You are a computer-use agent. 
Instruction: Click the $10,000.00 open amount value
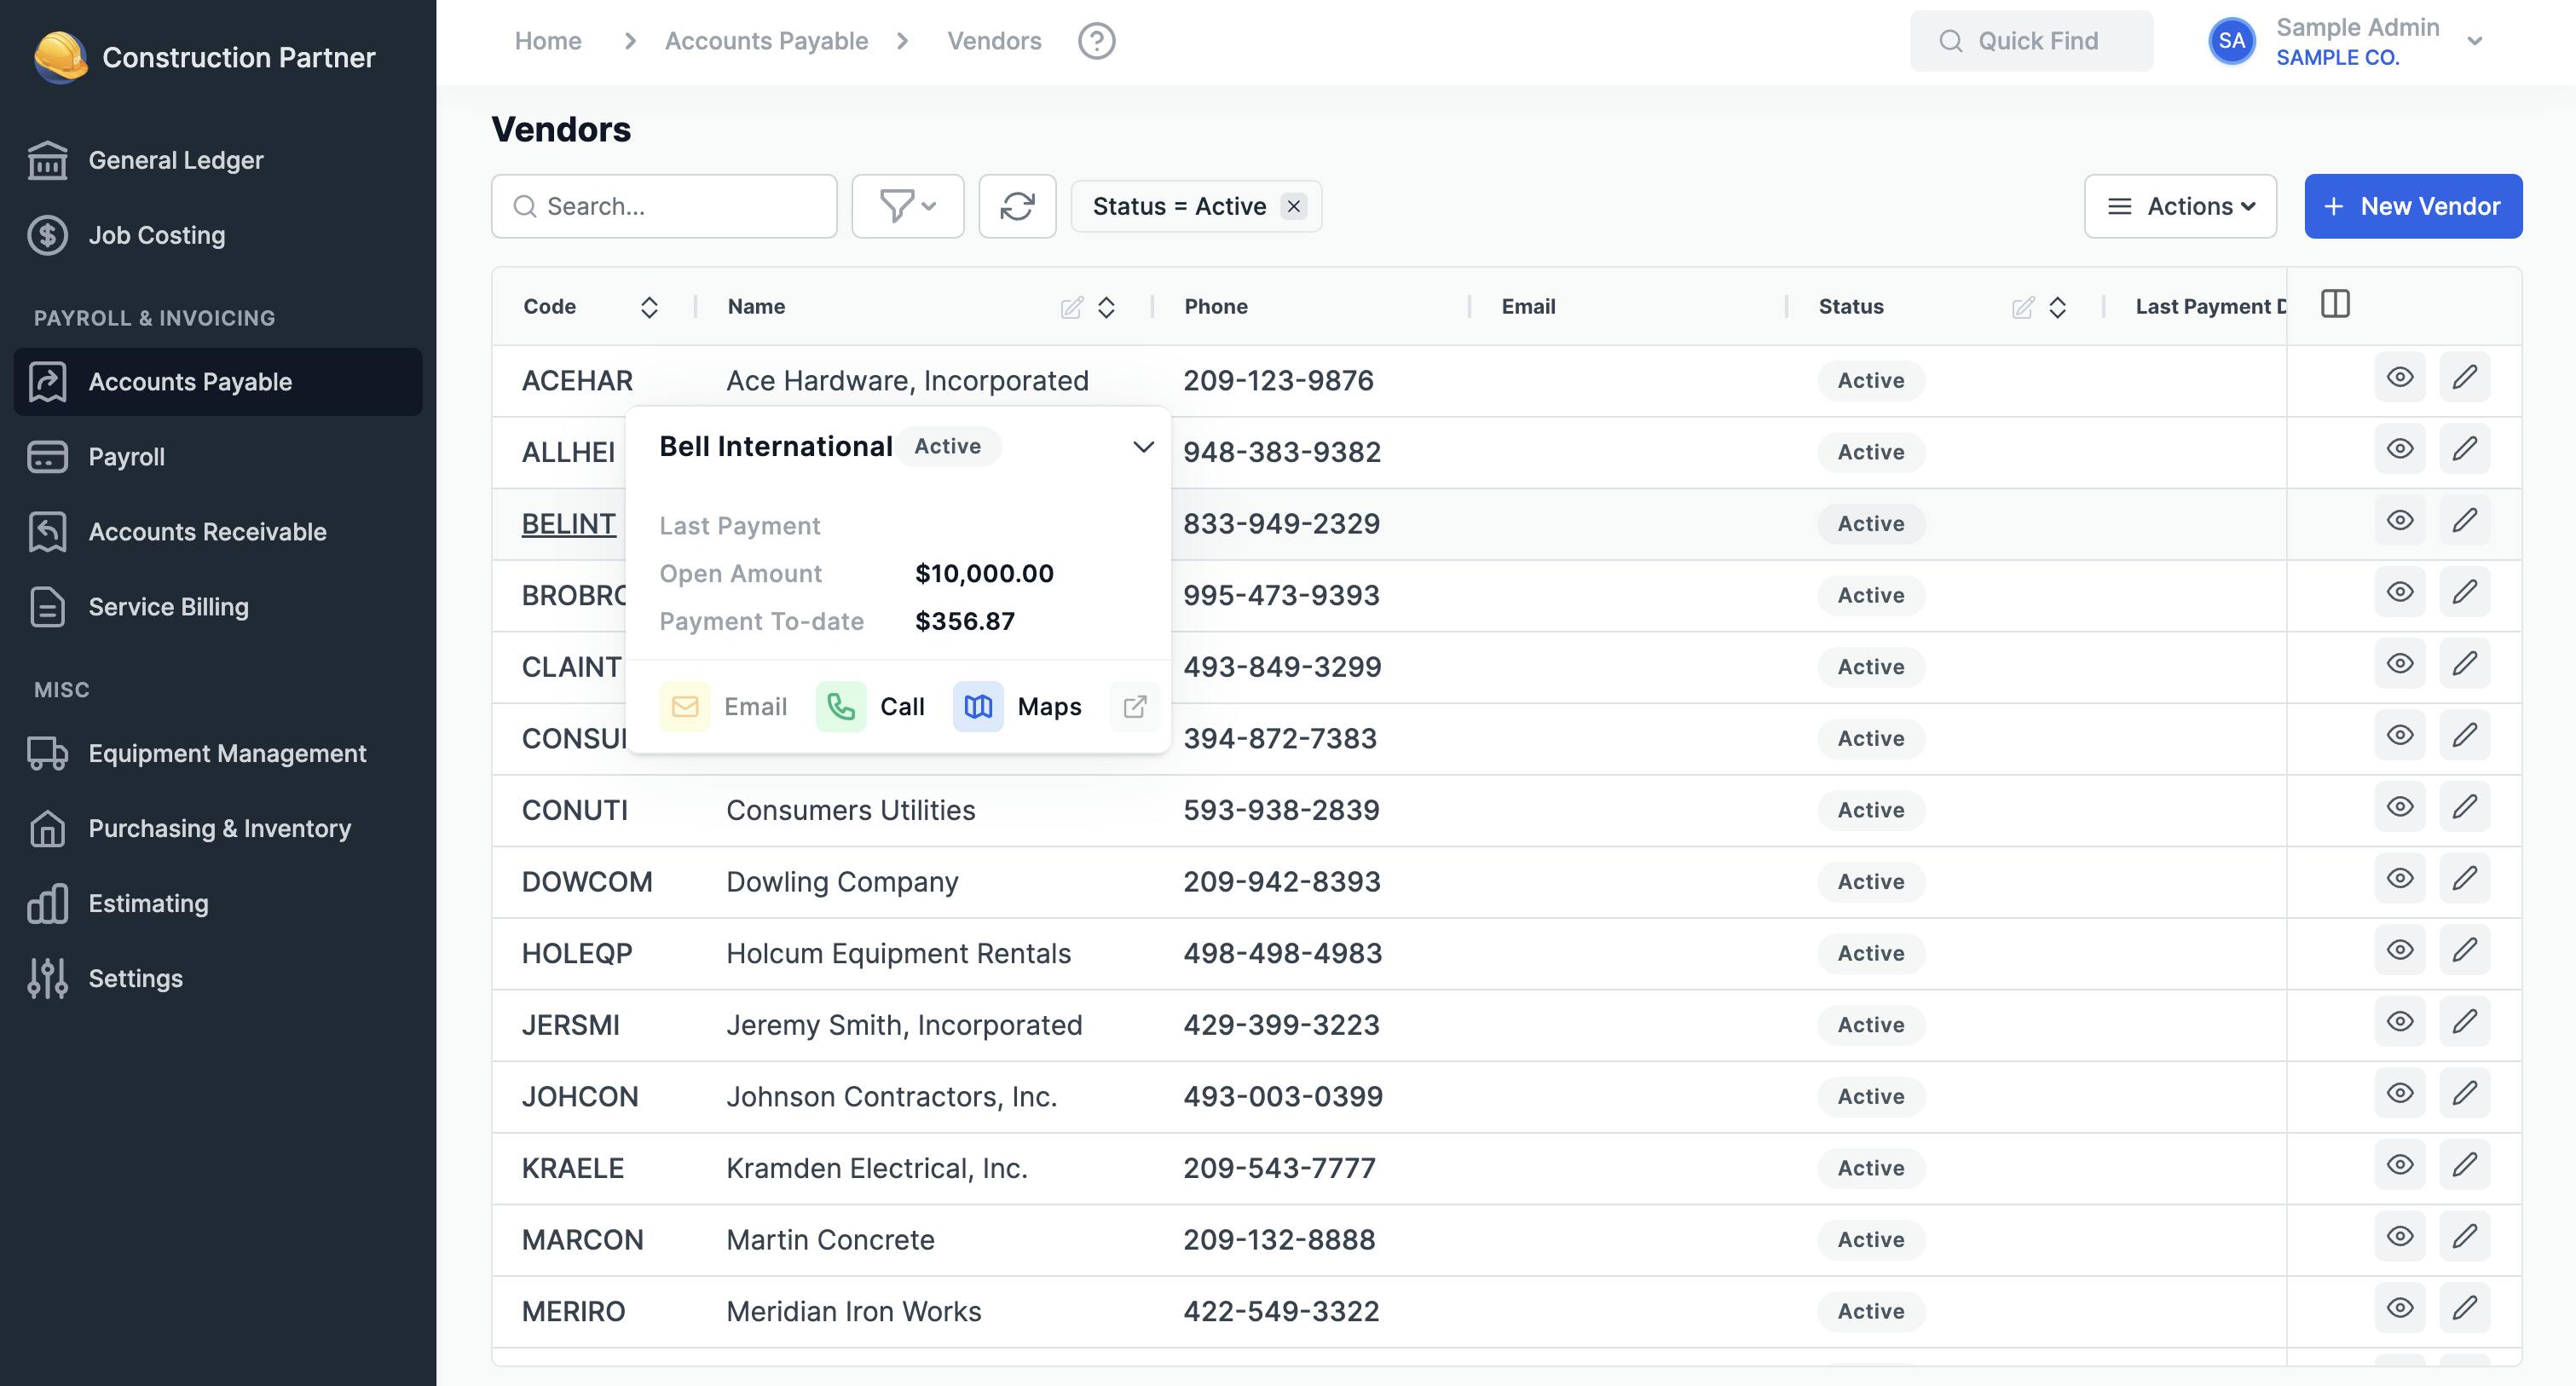(x=984, y=573)
